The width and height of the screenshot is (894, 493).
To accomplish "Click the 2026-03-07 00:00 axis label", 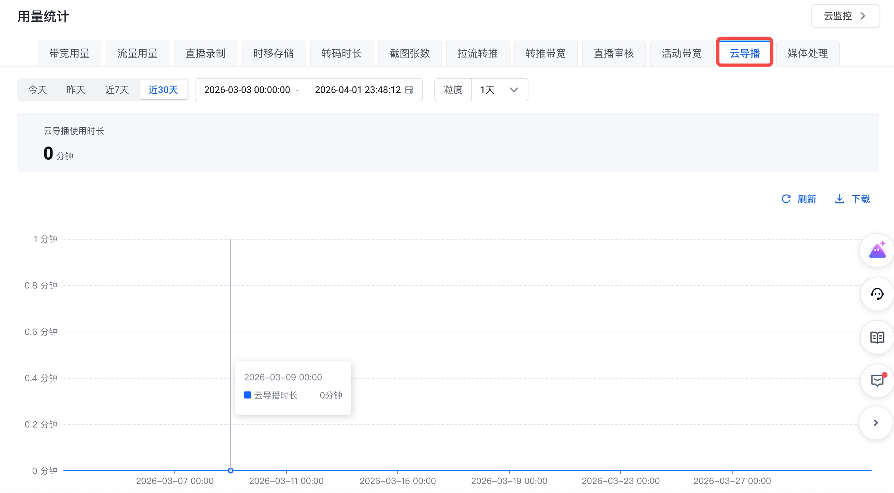I will [x=175, y=481].
